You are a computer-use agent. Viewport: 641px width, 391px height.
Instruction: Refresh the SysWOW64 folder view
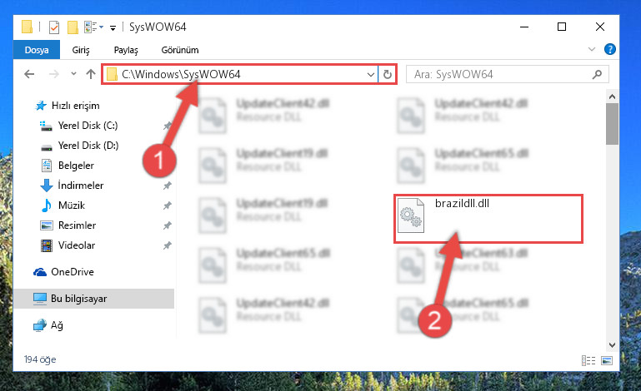coord(388,74)
